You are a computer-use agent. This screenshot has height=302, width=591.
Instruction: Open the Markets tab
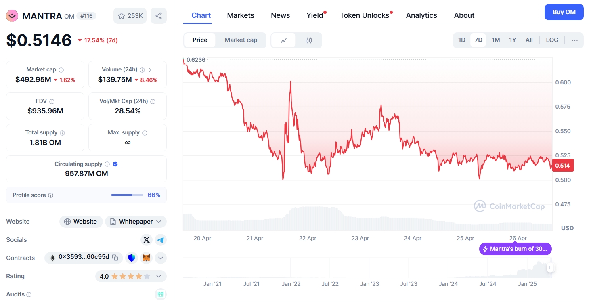pos(241,15)
